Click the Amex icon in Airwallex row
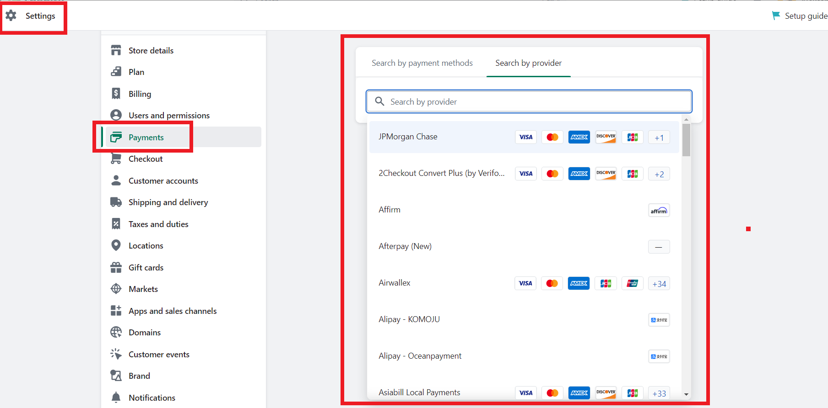The width and height of the screenshot is (828, 408). [579, 283]
